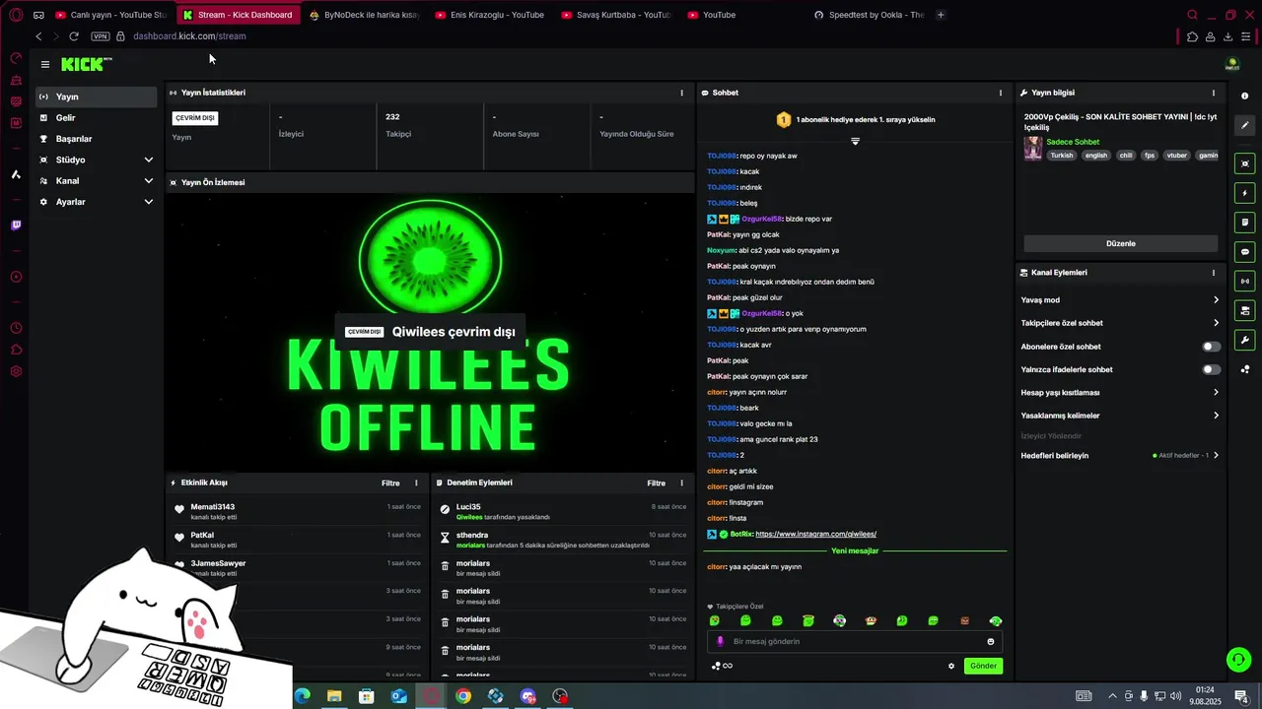Open Filtre in Denetim Eylemleri
The width and height of the screenshot is (1262, 709).
pos(656,483)
